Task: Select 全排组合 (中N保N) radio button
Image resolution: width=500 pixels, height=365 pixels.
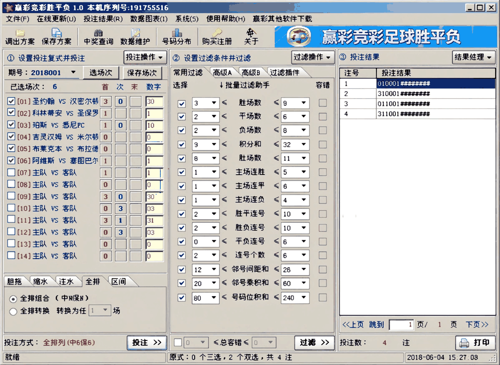Action: pos(13,299)
